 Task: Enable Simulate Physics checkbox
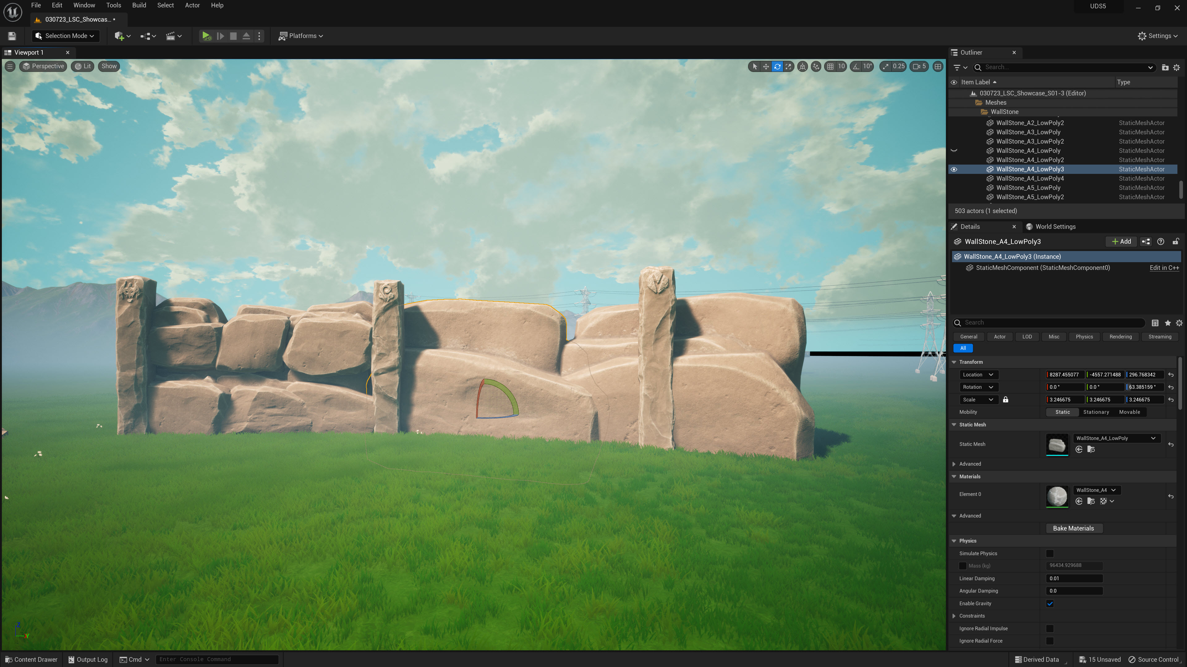click(1050, 553)
